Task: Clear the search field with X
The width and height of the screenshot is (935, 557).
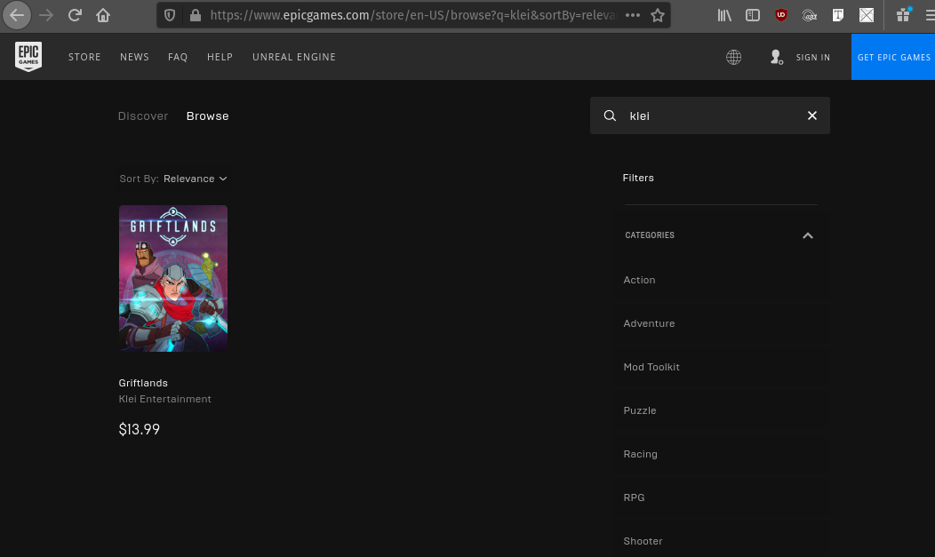Action: click(x=811, y=115)
